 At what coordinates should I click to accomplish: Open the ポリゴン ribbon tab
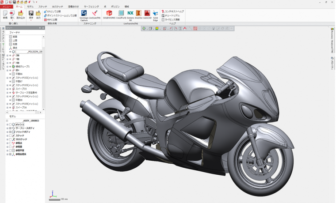coord(115,7)
